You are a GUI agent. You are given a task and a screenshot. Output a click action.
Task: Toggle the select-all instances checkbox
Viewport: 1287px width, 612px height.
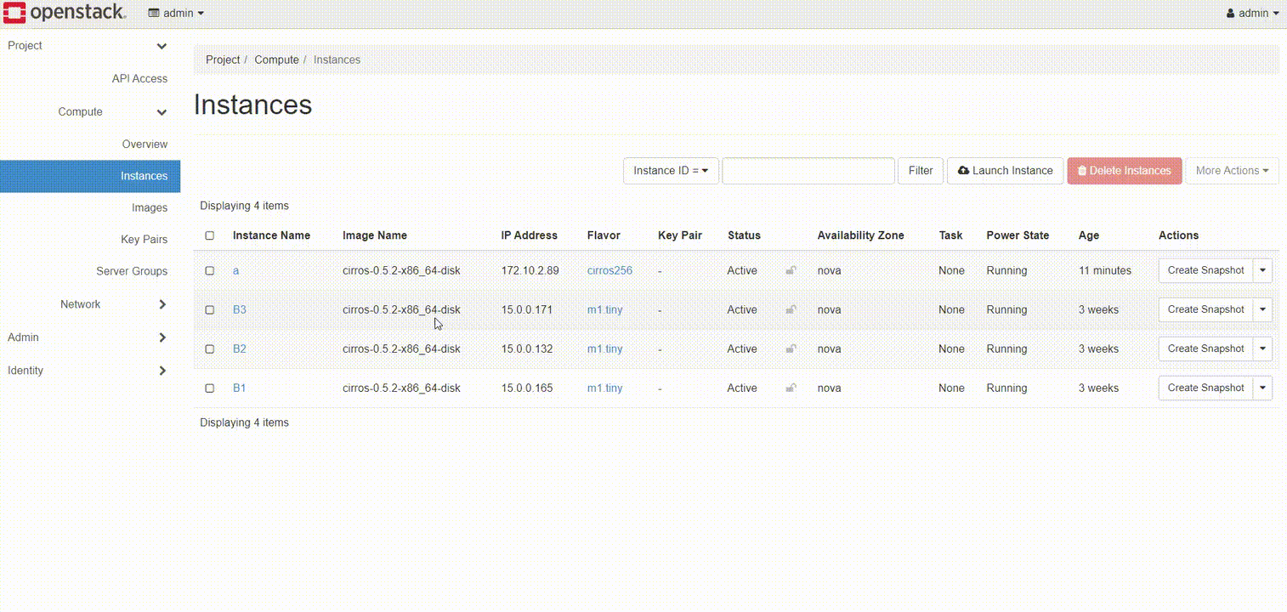(210, 235)
